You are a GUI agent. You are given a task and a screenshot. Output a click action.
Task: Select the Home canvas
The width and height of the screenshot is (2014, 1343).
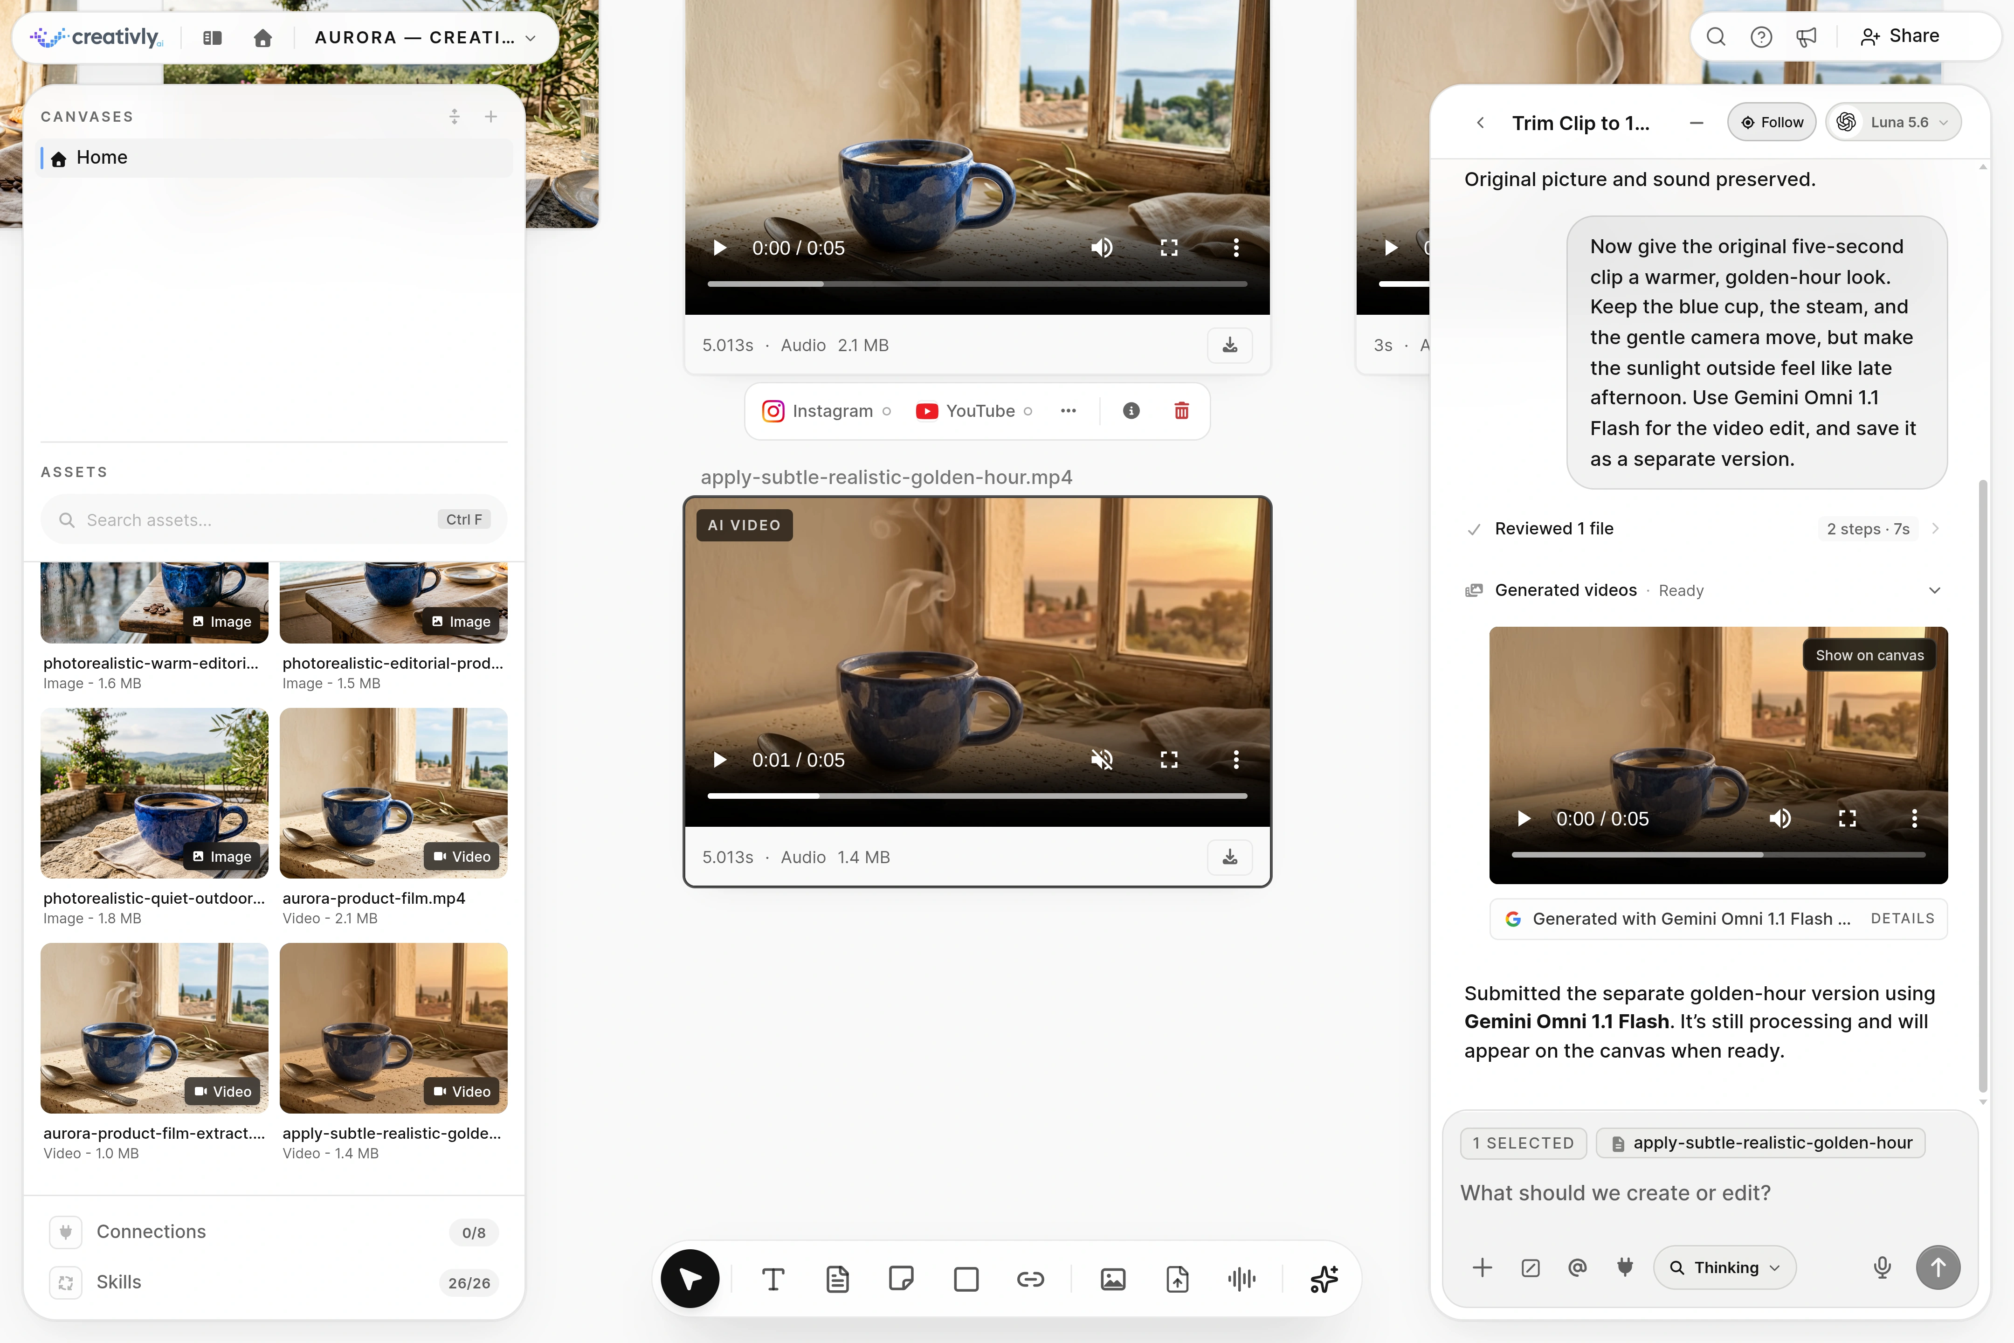tap(275, 158)
